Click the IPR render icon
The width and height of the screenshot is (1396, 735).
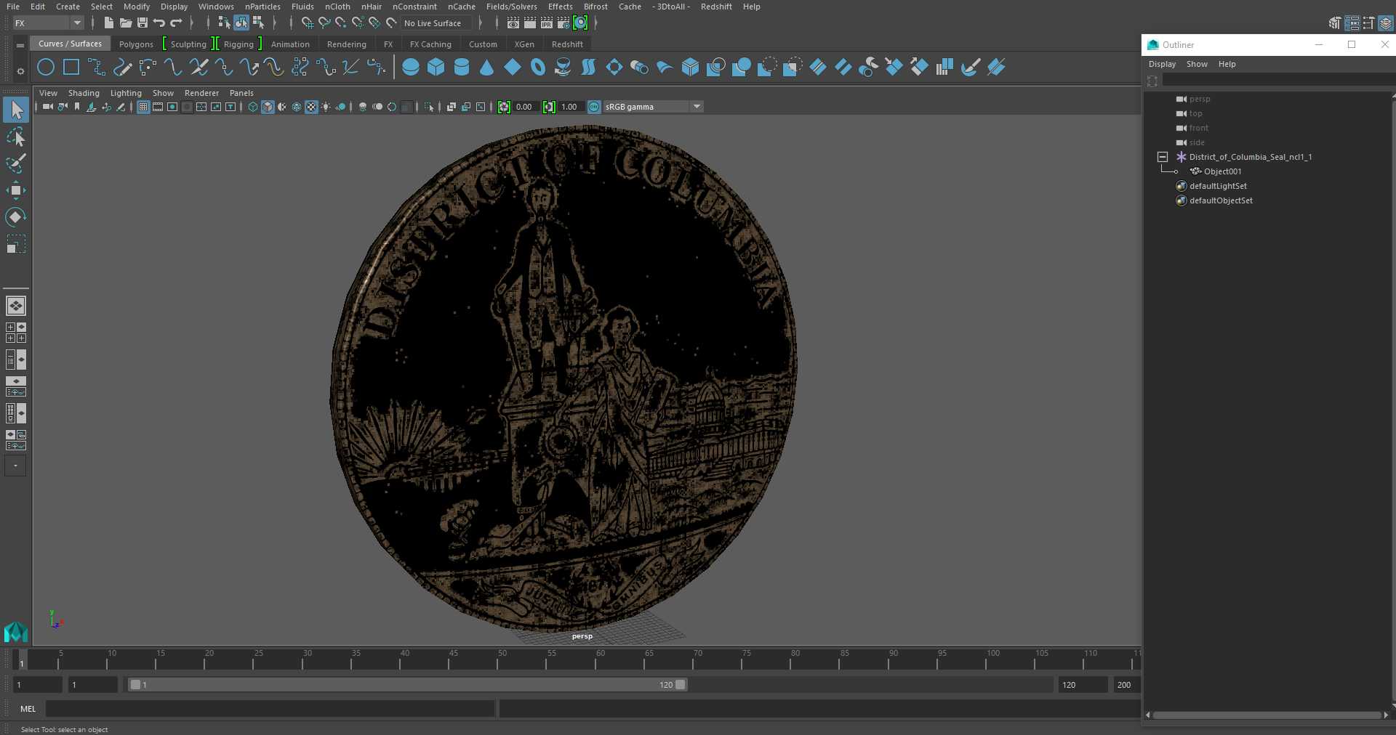[x=547, y=23]
